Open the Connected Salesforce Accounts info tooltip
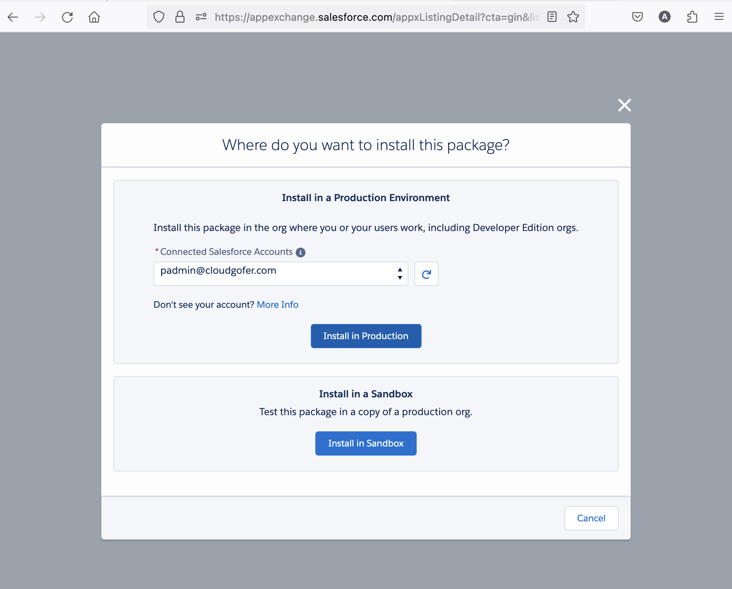 [x=300, y=253]
